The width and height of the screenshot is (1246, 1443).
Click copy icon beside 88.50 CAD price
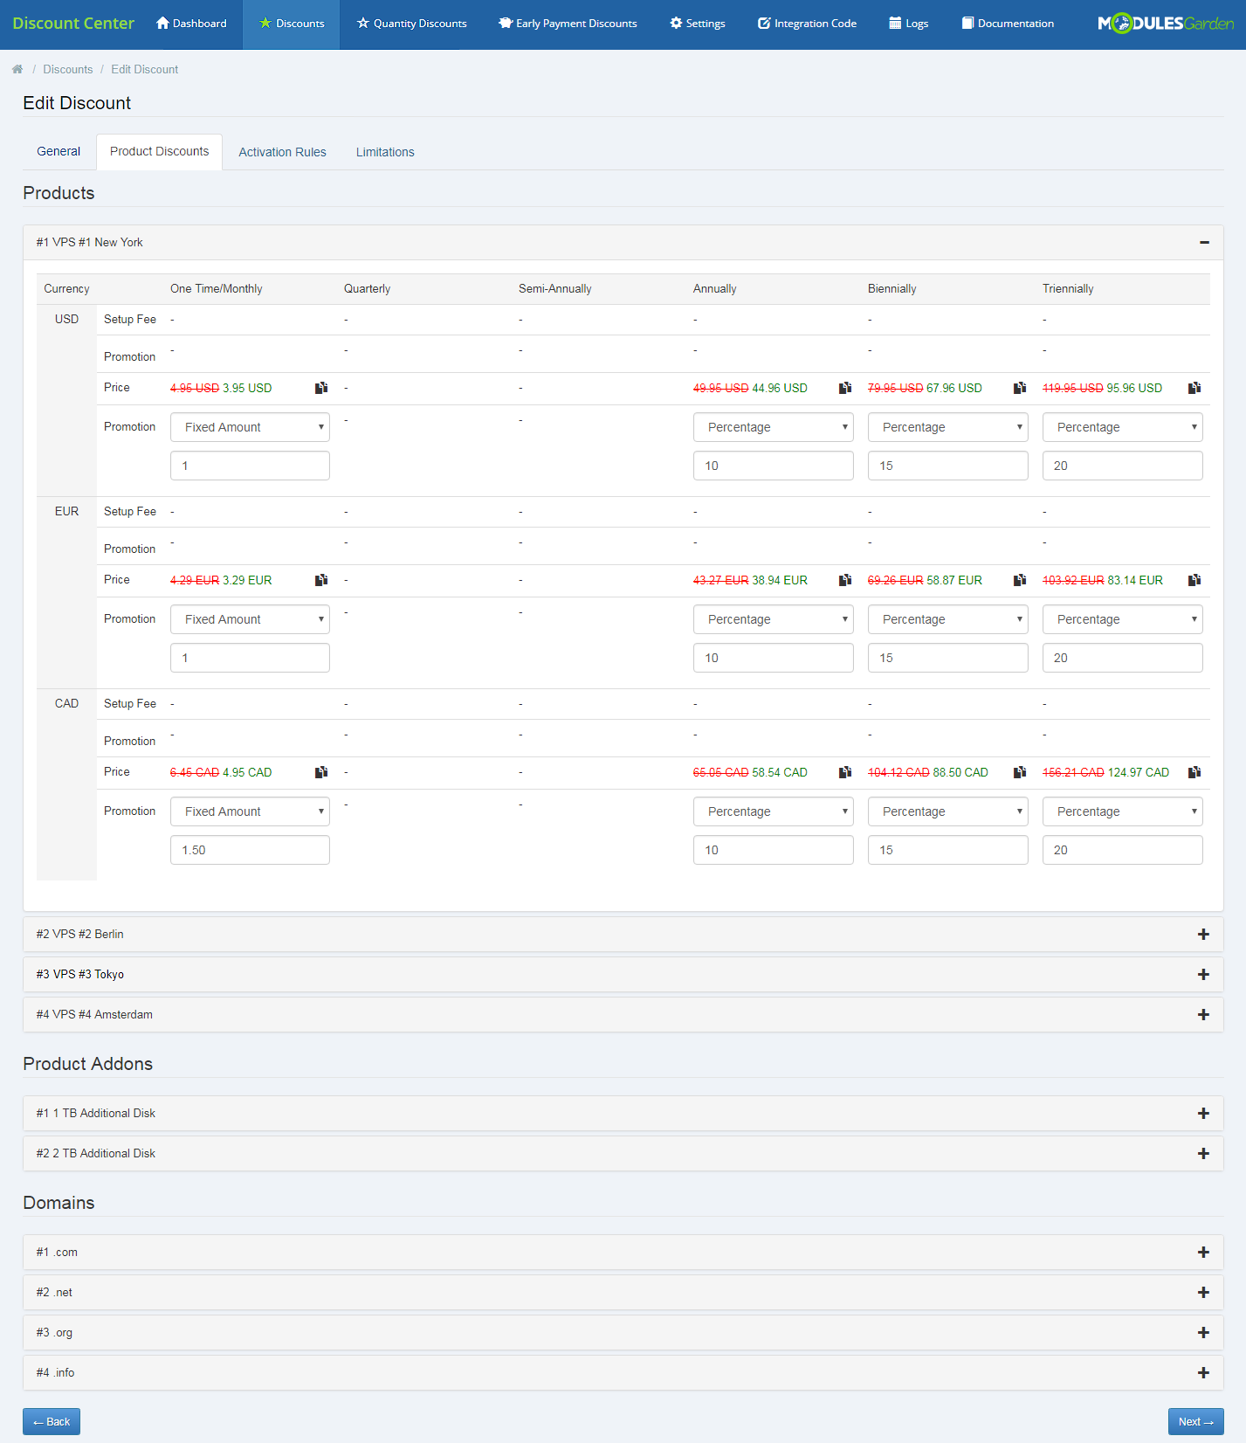click(1019, 772)
